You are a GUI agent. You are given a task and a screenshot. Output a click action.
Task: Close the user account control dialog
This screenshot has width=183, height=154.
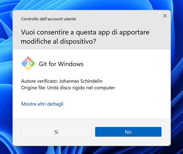tap(165, 16)
